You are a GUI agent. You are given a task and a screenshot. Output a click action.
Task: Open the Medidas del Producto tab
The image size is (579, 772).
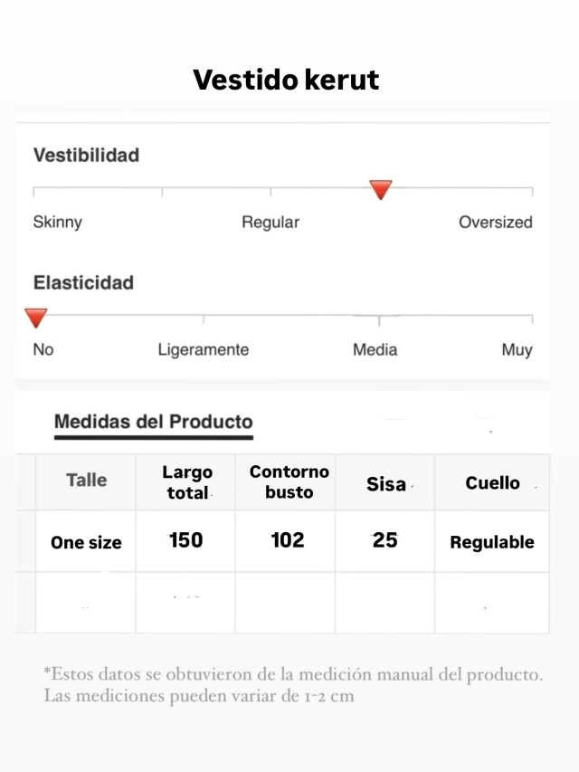[x=154, y=422]
